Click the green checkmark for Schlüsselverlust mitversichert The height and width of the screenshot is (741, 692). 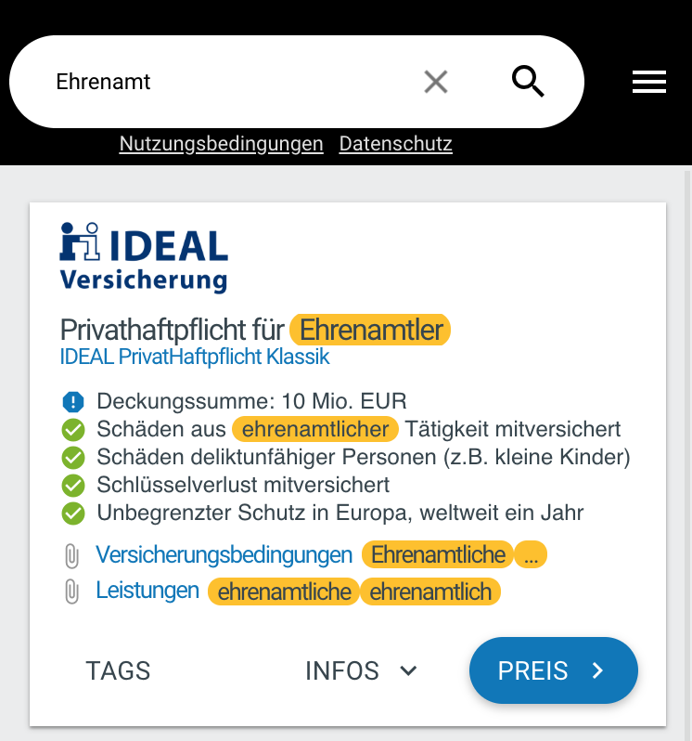[73, 486]
